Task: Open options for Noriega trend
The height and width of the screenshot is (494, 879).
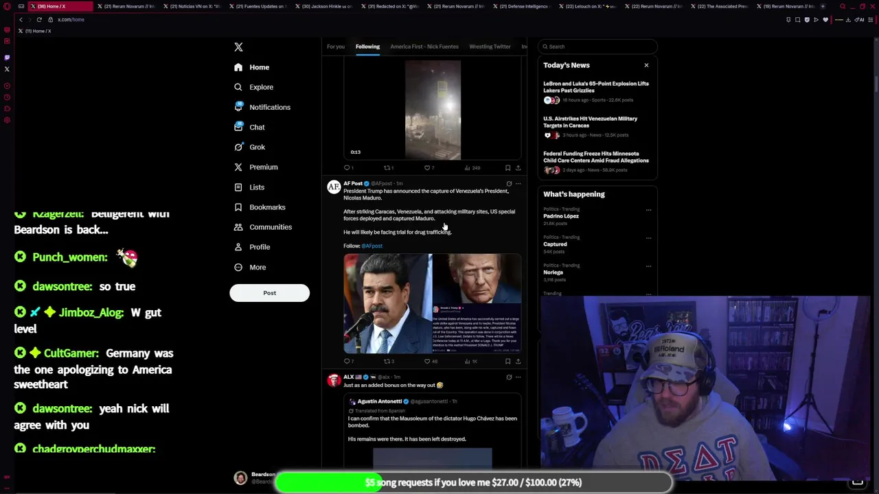Action: pos(648,266)
